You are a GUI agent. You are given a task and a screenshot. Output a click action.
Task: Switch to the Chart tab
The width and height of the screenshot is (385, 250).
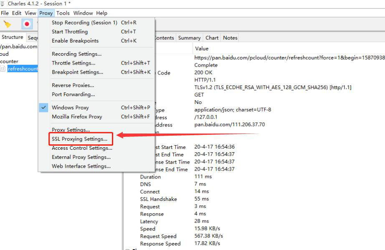point(212,38)
